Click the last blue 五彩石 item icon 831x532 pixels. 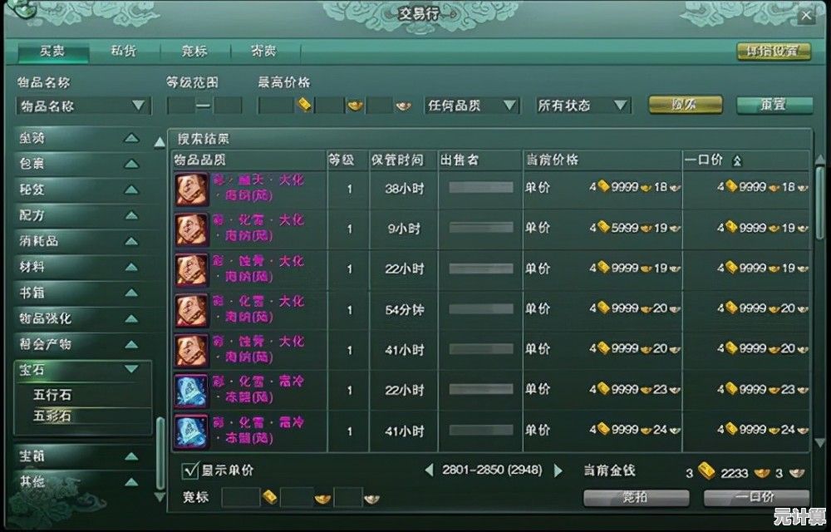point(191,431)
